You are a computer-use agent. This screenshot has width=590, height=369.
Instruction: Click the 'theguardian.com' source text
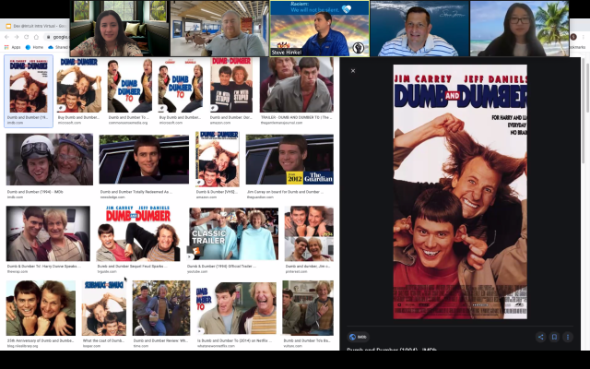(x=260, y=196)
